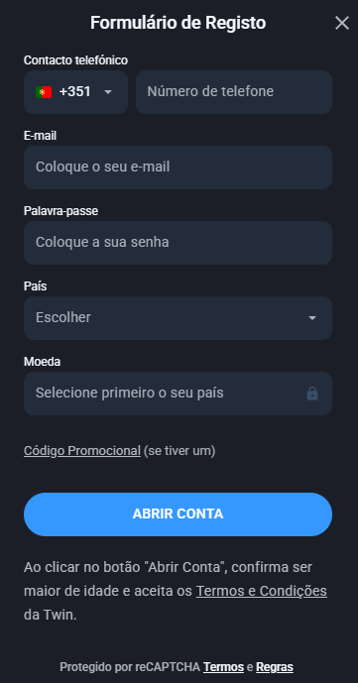Click the Portugal flag icon
This screenshot has height=683, width=358.
44,92
